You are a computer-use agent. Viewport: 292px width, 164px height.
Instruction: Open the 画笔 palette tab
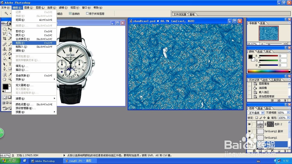192,14
